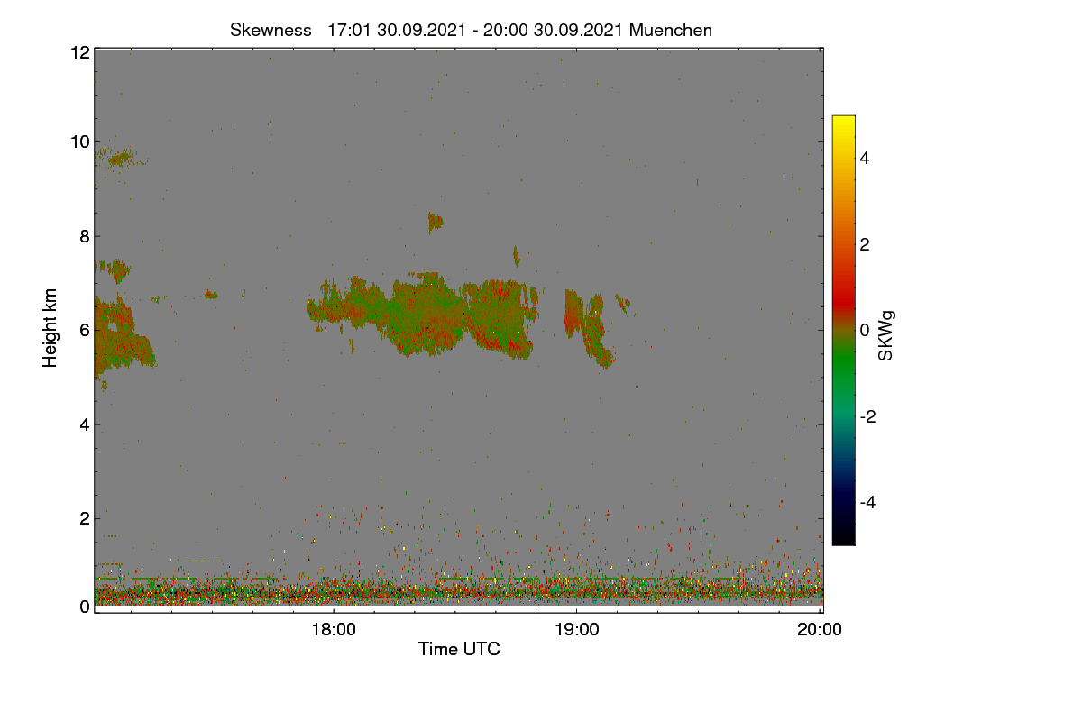The width and height of the screenshot is (1082, 721).
Task: Click the height tick label 10
Action: click(79, 141)
